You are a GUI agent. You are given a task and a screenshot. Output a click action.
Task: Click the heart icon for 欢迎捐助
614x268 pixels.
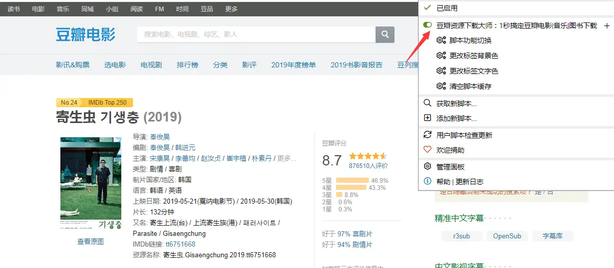(x=428, y=150)
